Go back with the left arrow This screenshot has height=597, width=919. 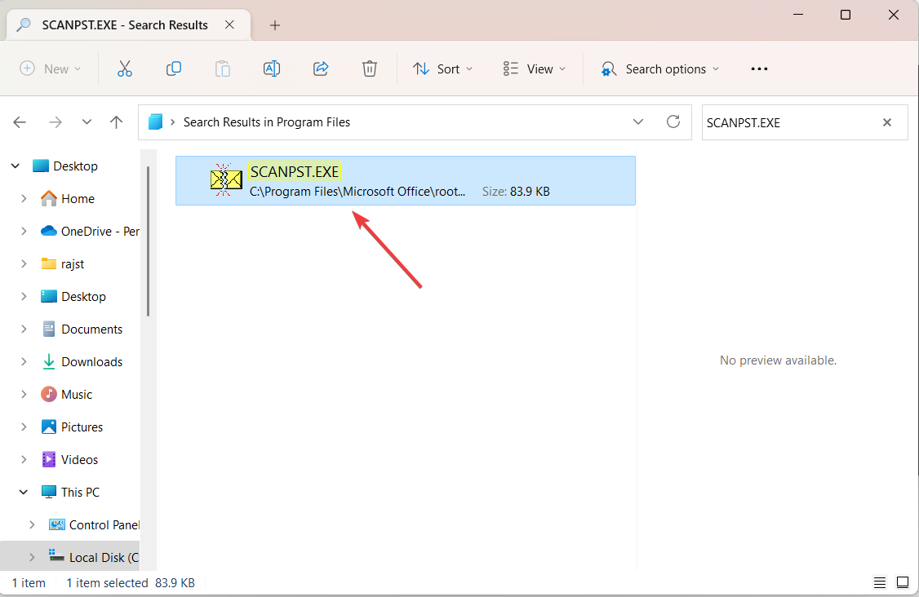pos(20,122)
